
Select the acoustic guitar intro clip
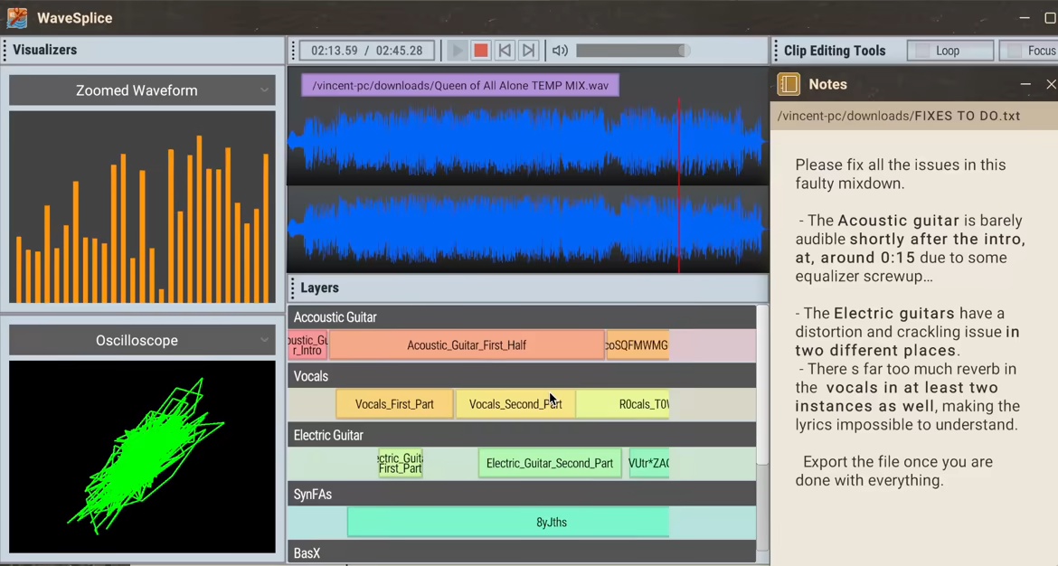307,344
